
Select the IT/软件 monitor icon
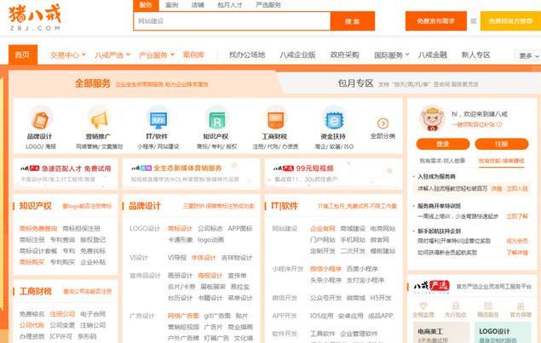[158, 118]
